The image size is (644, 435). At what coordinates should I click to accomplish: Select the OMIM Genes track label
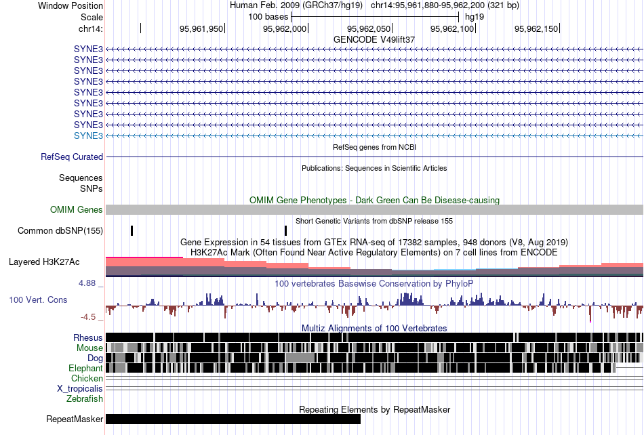click(x=77, y=209)
